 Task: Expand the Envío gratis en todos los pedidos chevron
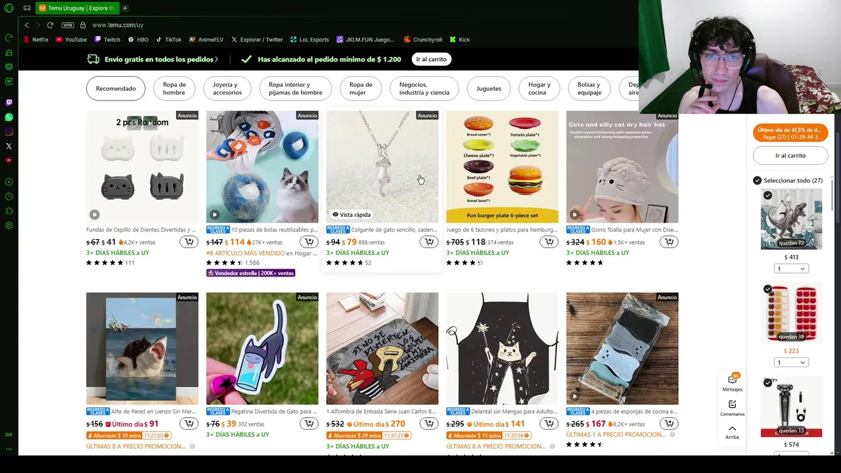[216, 59]
